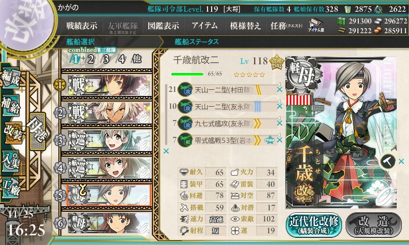Click the 母港 home port icon
The width and height of the screenshot is (409, 245).
pyautogui.click(x=38, y=131)
